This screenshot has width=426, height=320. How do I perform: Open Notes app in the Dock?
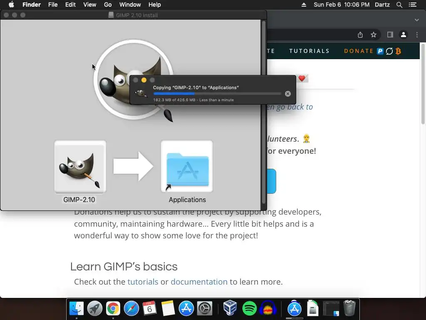click(x=168, y=308)
